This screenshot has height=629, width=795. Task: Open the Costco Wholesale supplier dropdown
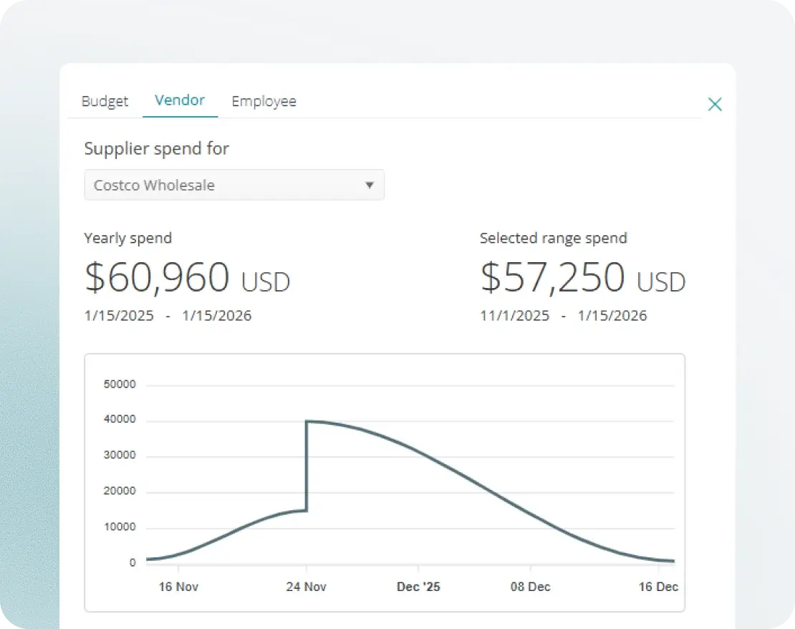tap(234, 185)
